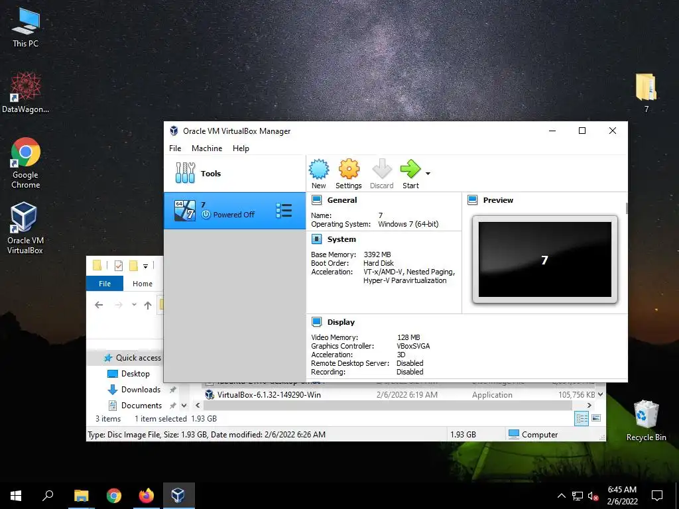Open taskbar search
This screenshot has width=679, height=509.
click(48, 496)
